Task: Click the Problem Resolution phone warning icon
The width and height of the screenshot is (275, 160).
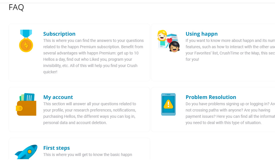Action: [168, 104]
